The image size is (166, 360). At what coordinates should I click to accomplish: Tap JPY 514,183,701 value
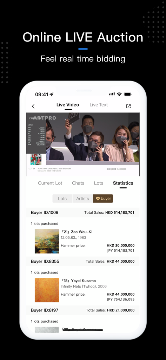121,250
